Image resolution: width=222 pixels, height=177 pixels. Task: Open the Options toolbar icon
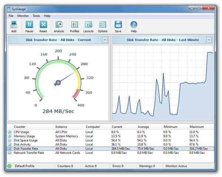102,24
